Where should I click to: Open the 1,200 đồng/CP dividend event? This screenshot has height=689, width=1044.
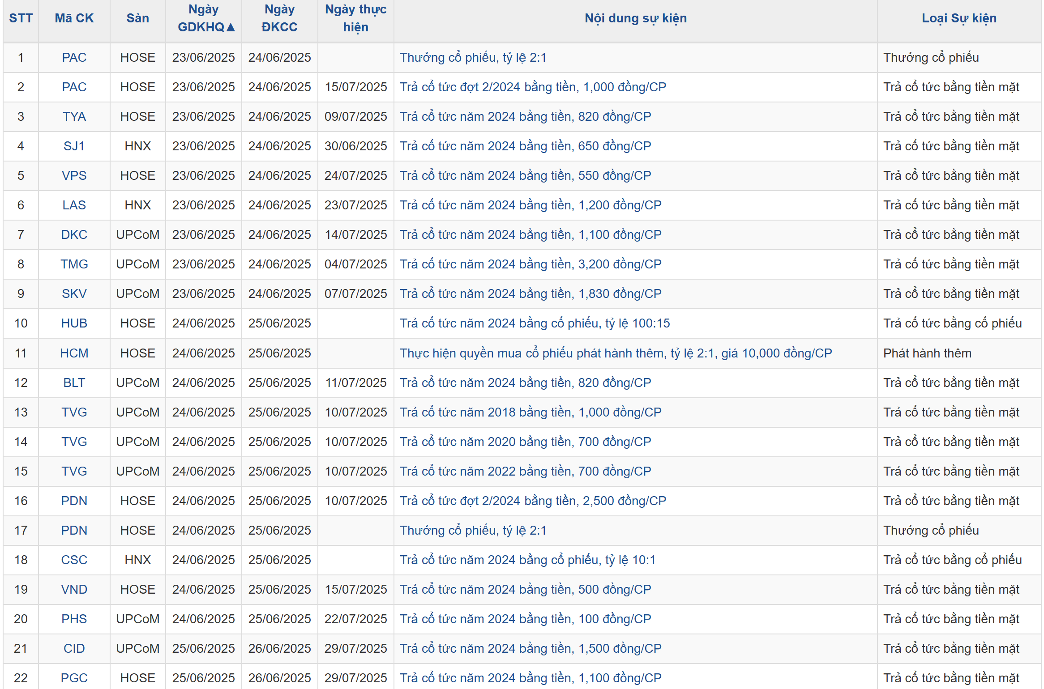[x=531, y=205]
